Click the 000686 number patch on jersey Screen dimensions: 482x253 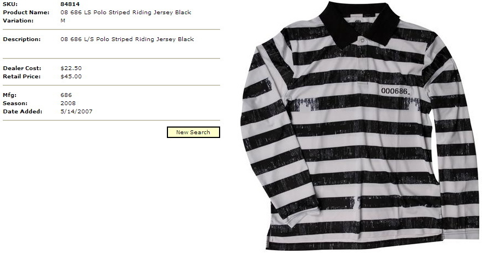395,91
